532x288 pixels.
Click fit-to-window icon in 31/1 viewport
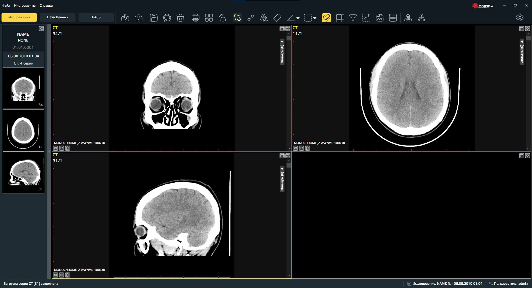(55, 275)
